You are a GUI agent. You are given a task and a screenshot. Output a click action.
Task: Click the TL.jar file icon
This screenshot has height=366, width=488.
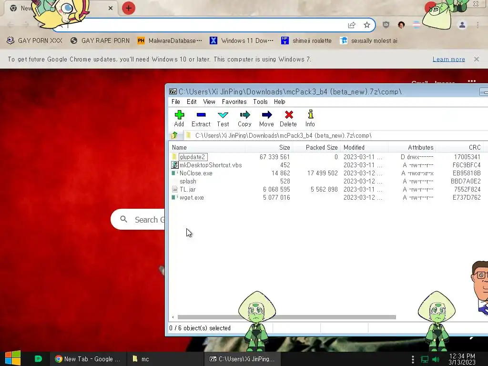pos(174,189)
